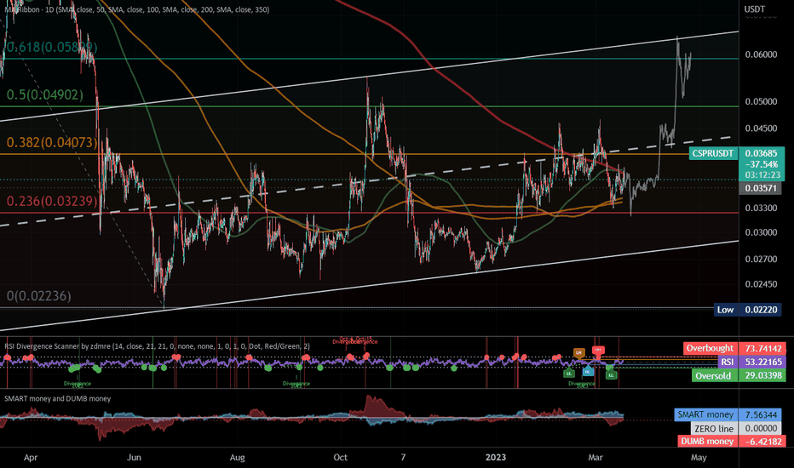Select the MA Ribbon indicator legend
This screenshot has height=468, width=794.
click(x=136, y=9)
